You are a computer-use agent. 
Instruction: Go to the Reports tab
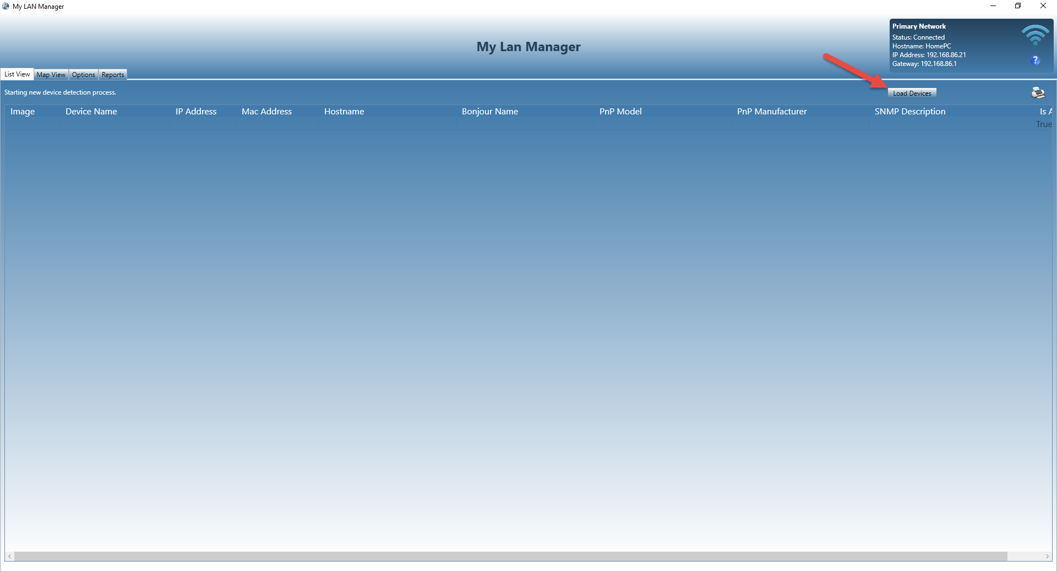point(113,75)
